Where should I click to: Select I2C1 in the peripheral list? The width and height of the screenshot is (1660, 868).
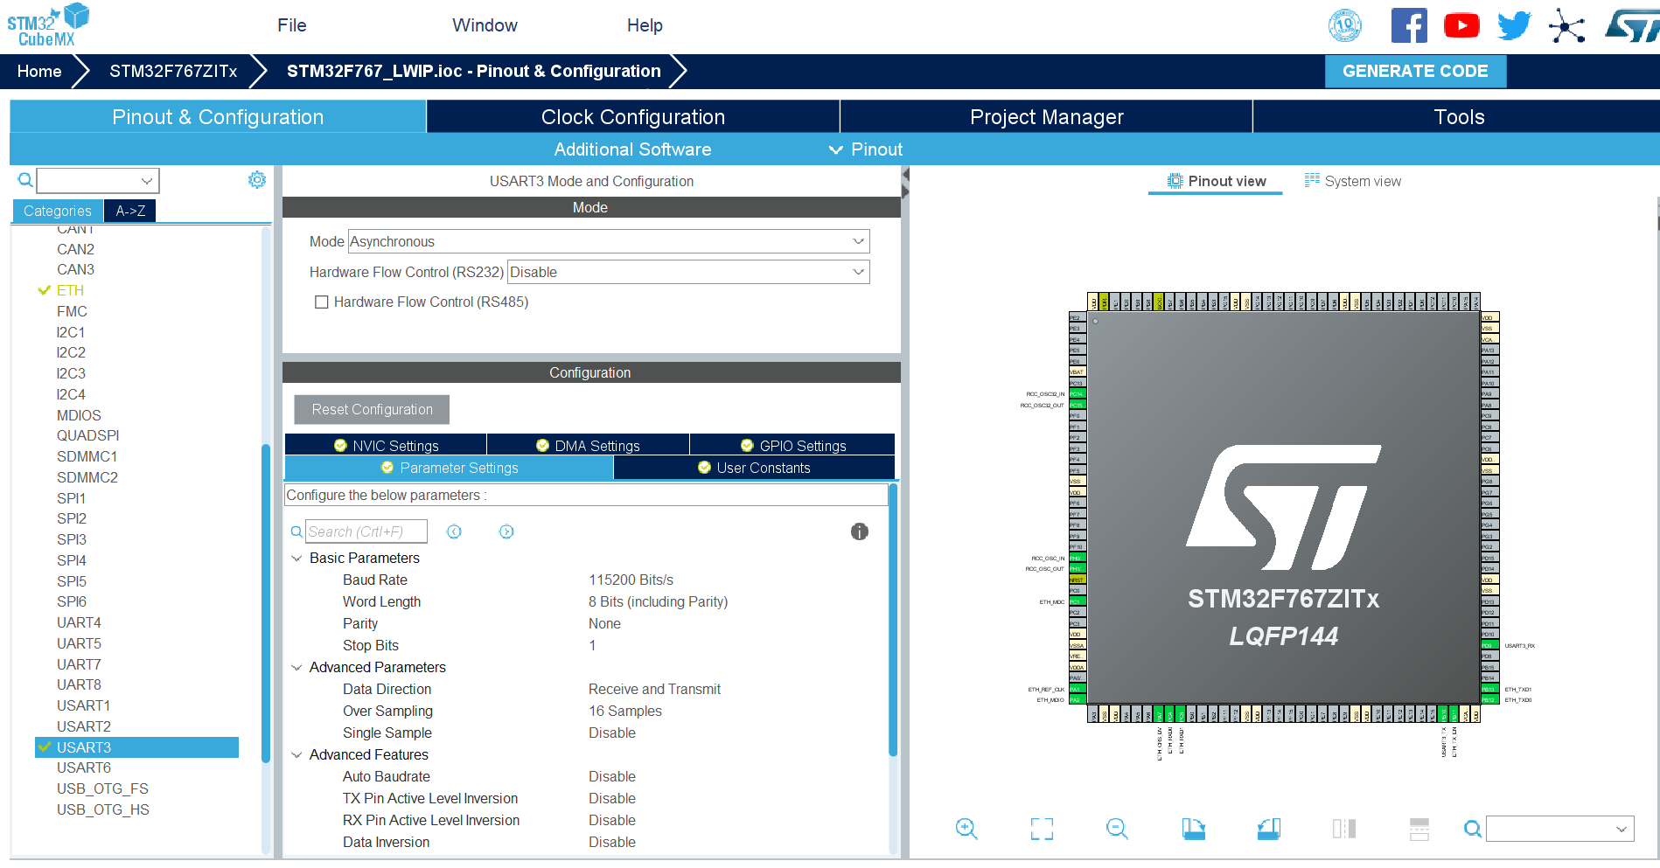[71, 332]
